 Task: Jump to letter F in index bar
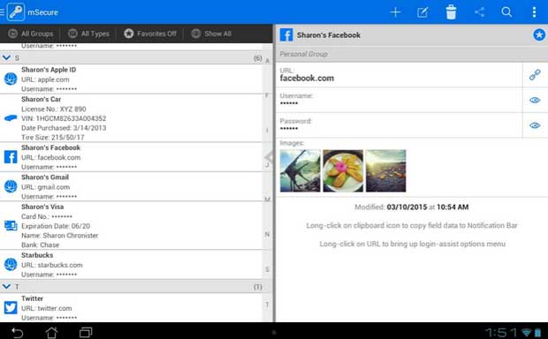click(x=267, y=95)
